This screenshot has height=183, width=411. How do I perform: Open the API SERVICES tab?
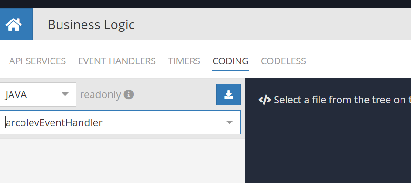tap(38, 61)
